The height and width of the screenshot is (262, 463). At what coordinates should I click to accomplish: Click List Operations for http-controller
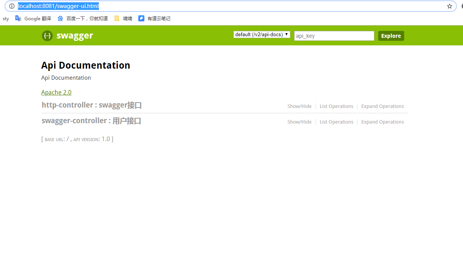coord(337,106)
